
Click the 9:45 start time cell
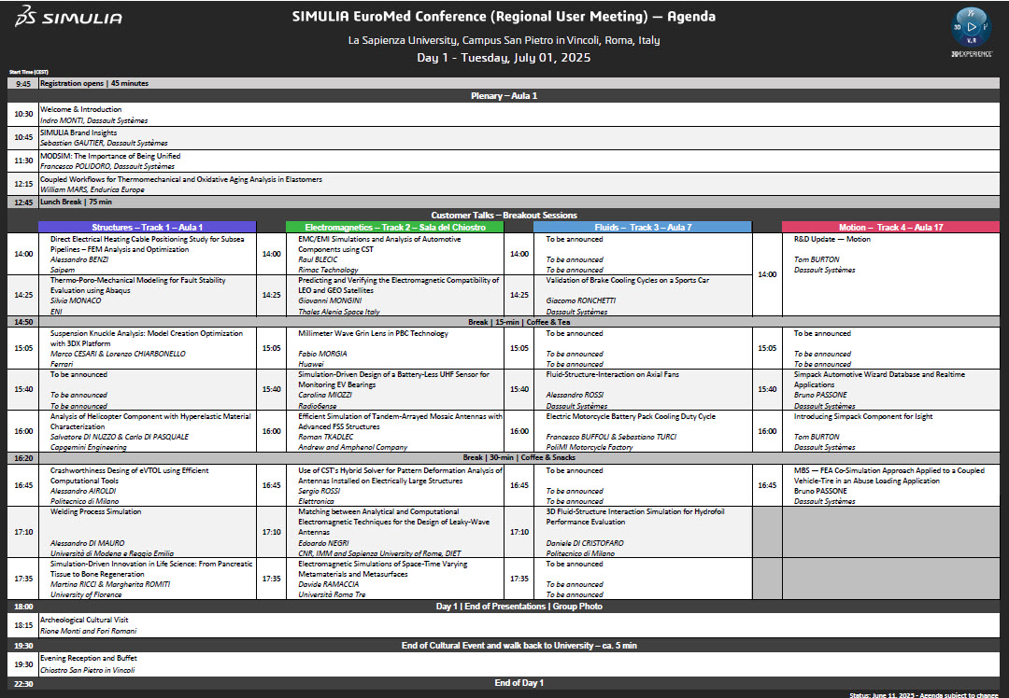[23, 84]
